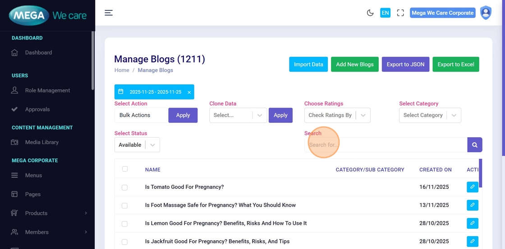505x249 pixels.
Task: Open the Check Ratings By dropdown
Action: [x=337, y=115]
